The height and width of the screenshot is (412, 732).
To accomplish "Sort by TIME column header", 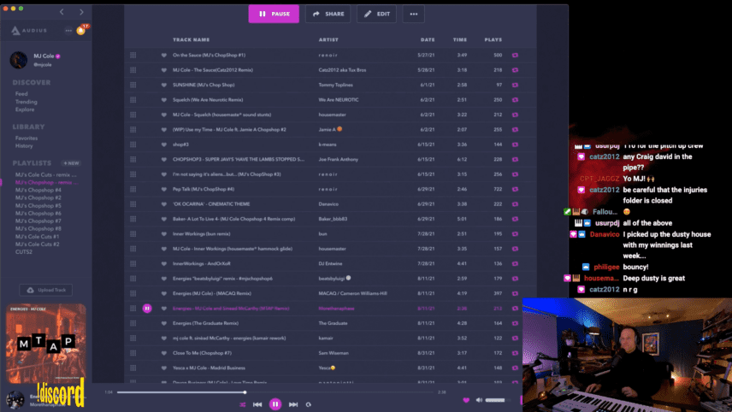I will coord(460,39).
